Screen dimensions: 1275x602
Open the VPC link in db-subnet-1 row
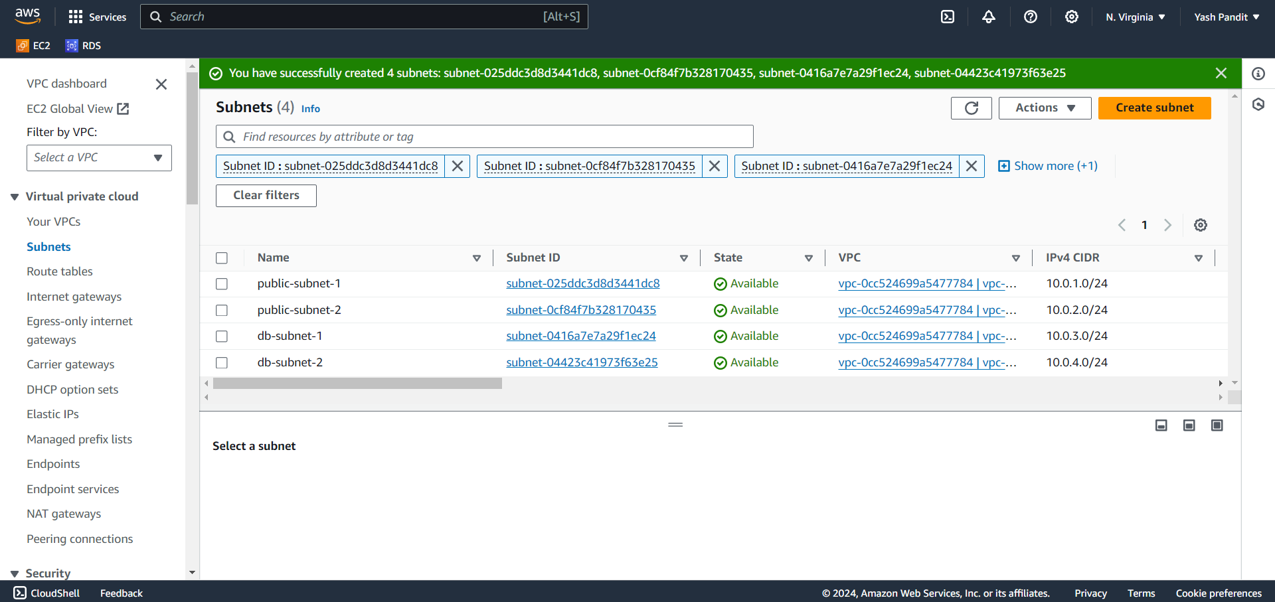(x=927, y=336)
